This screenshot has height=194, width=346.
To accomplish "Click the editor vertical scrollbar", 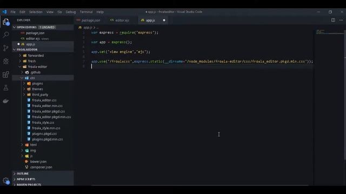I will [x=345, y=95].
